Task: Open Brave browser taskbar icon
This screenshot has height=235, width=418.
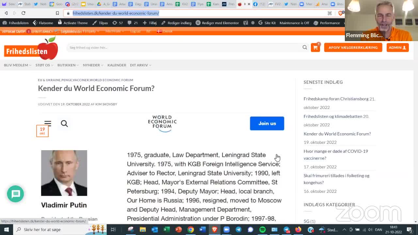Action: tap(215, 229)
